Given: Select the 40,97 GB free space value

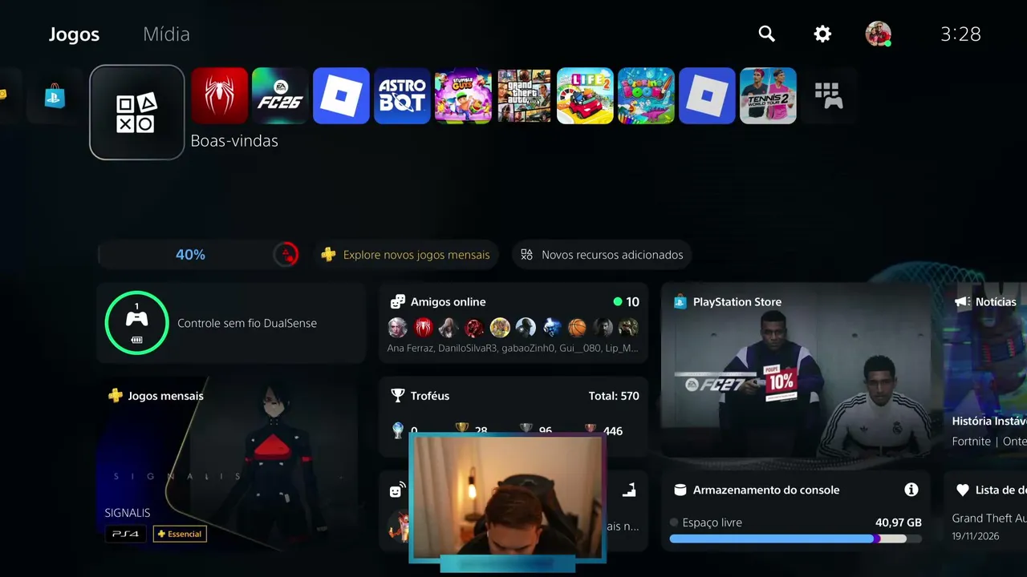Looking at the screenshot, I should click(899, 523).
